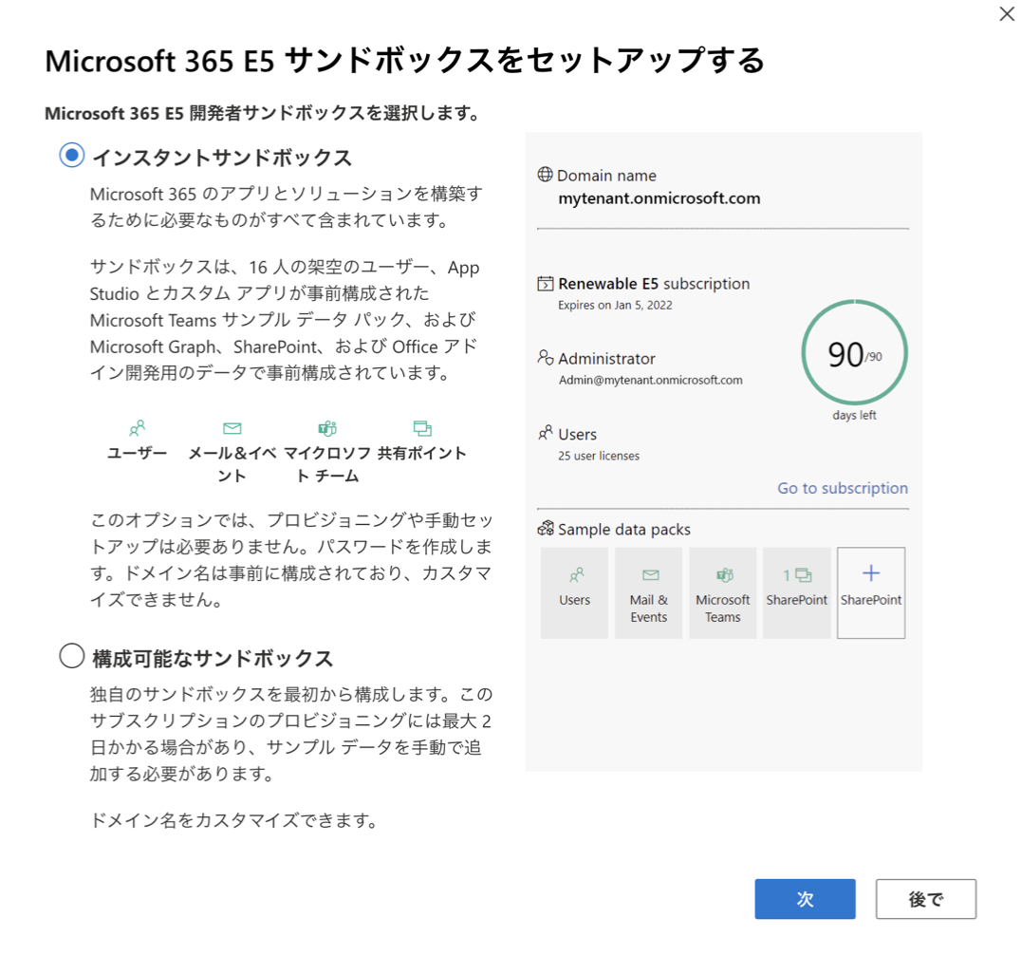This screenshot has height=955, width=1021.
Task: Click the インスタントサンドボックス heading label
Action: pos(222,158)
